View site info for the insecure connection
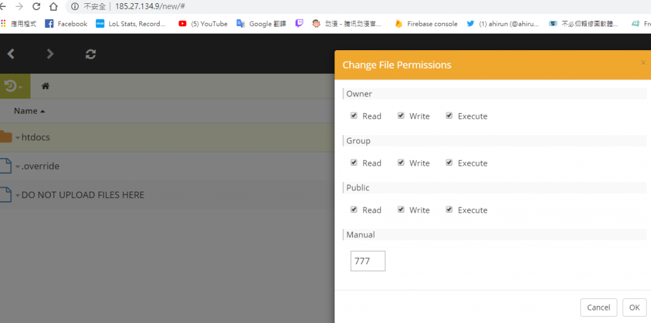651x323 pixels. pos(75,6)
